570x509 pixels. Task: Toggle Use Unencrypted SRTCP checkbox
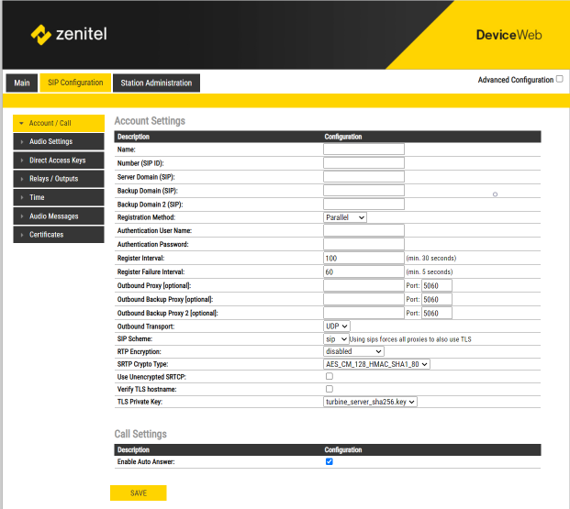click(330, 376)
